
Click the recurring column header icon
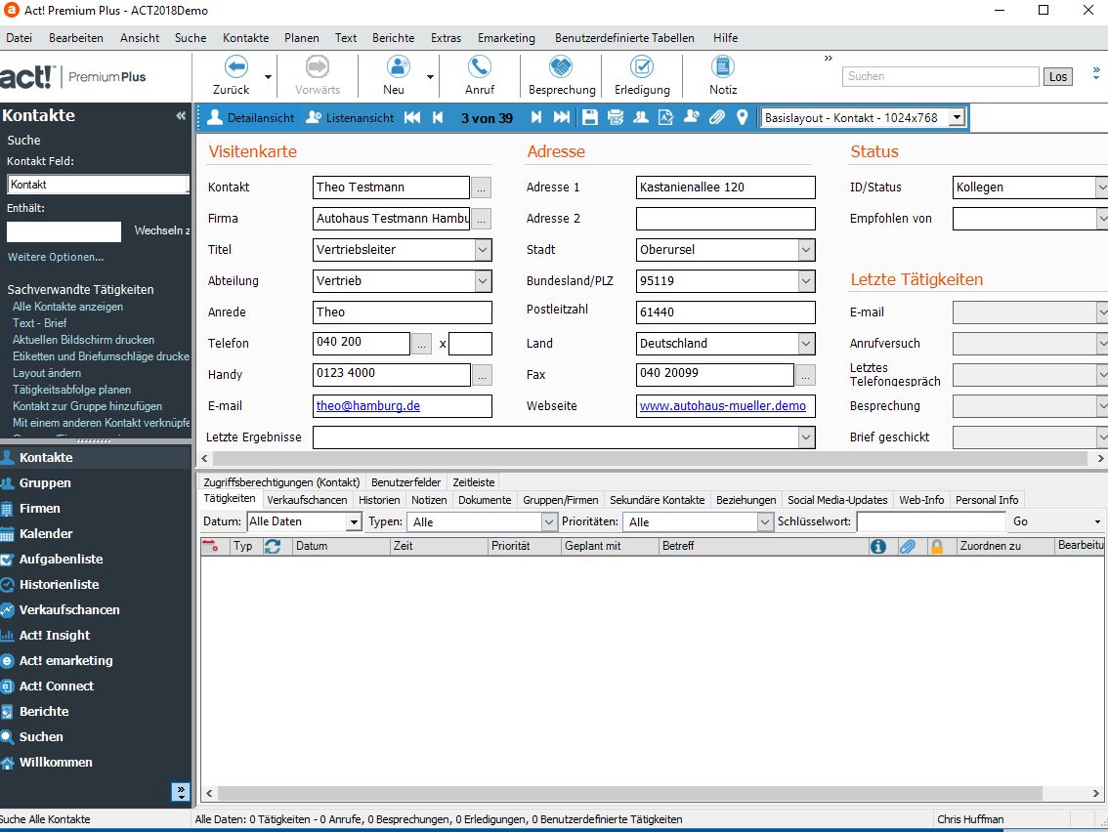[x=273, y=546]
